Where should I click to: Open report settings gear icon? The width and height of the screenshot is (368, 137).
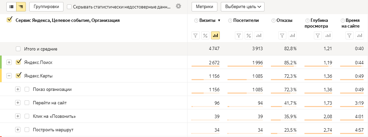tap(178, 6)
